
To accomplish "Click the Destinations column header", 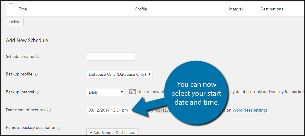I will [272, 9].
